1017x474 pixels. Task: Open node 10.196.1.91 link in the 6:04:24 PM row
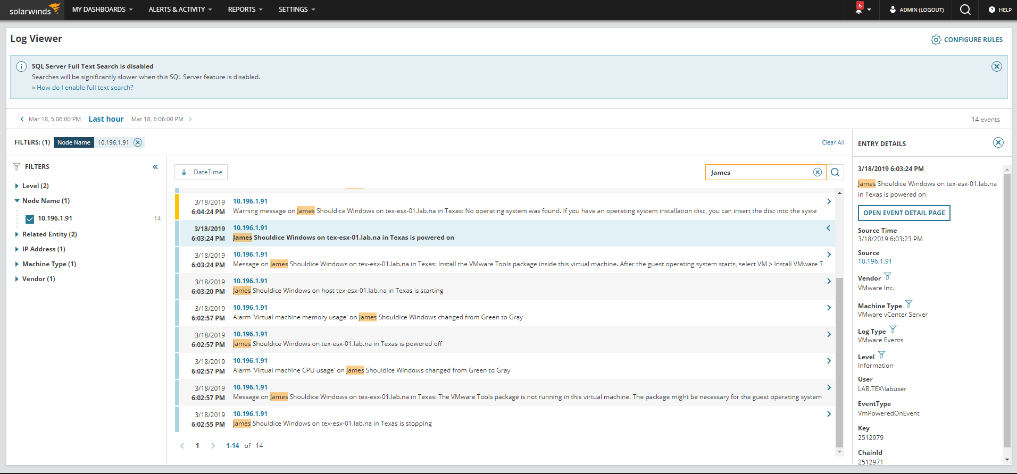[250, 201]
